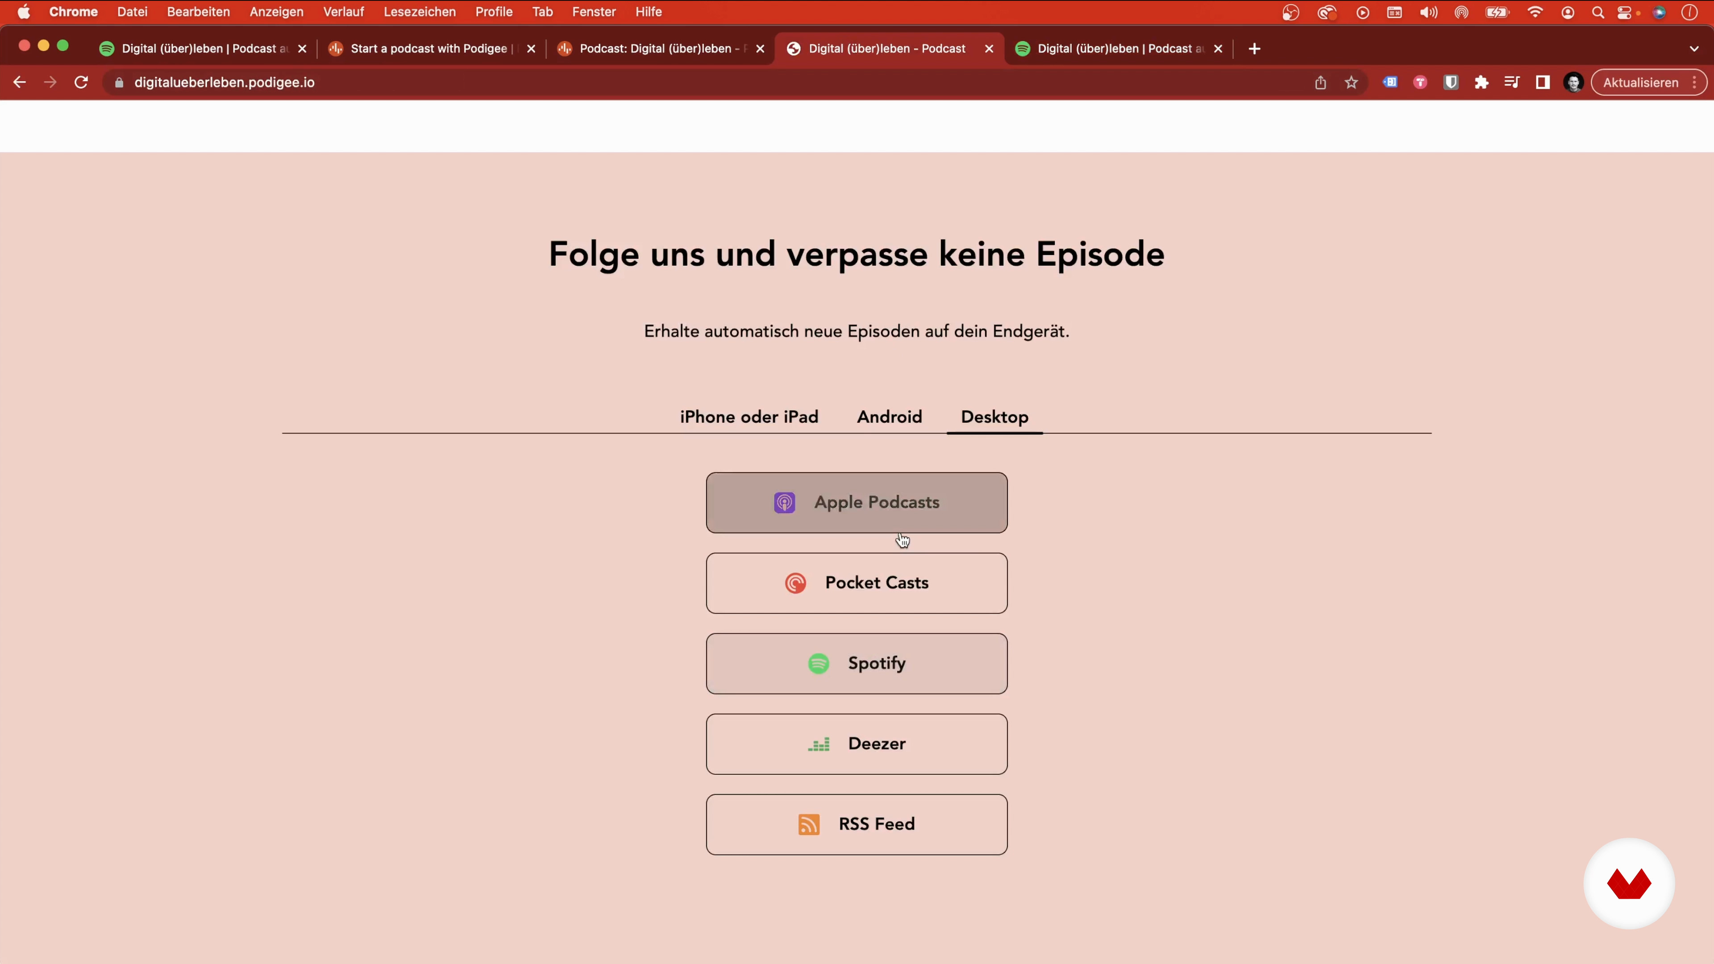Screen dimensions: 1714x964
Task: Switch to the iPhone oder iPad tab
Action: click(749, 417)
